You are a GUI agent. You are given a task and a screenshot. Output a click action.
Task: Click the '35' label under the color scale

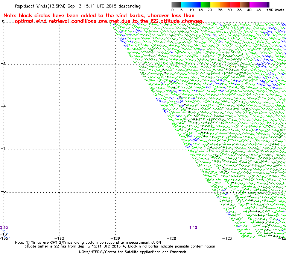click(239, 10)
